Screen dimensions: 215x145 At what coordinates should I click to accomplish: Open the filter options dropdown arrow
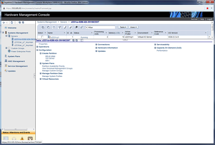(86, 27)
